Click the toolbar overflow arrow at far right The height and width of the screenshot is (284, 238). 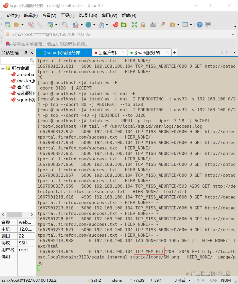coord(235,27)
